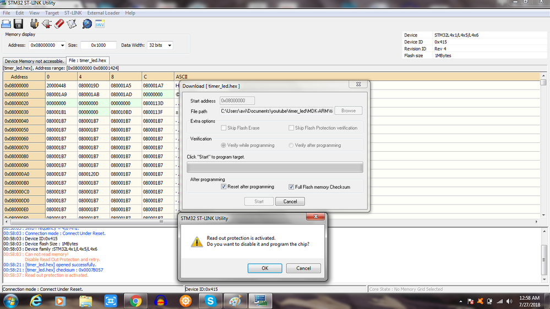Click the File path input field
Image resolution: width=550 pixels, height=309 pixels.
[x=276, y=111]
